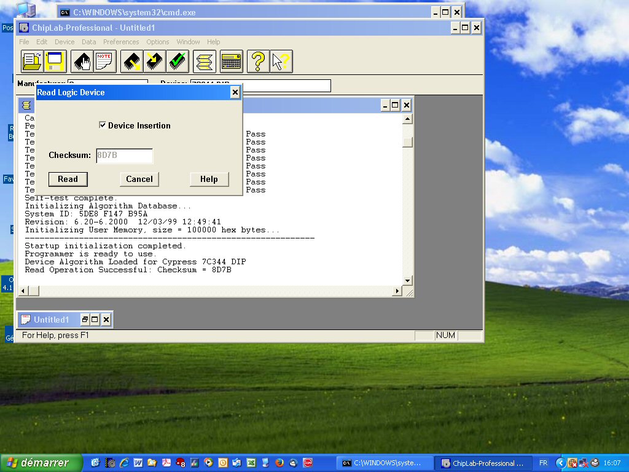Click the clock icon in quick launch

(x=222, y=463)
